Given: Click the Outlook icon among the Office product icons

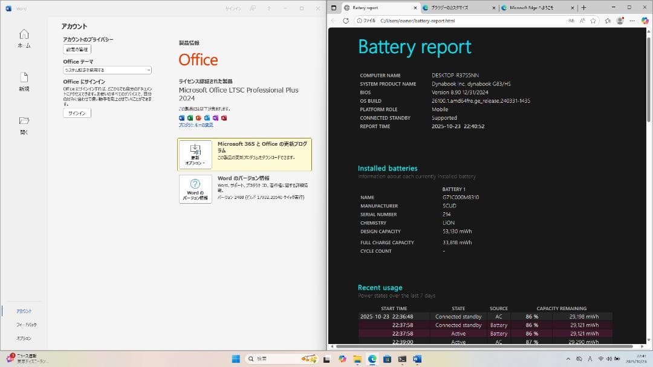Looking at the screenshot, I should coord(208,117).
